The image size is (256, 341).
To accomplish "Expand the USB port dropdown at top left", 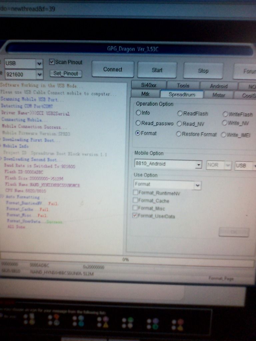I will (x=39, y=63).
